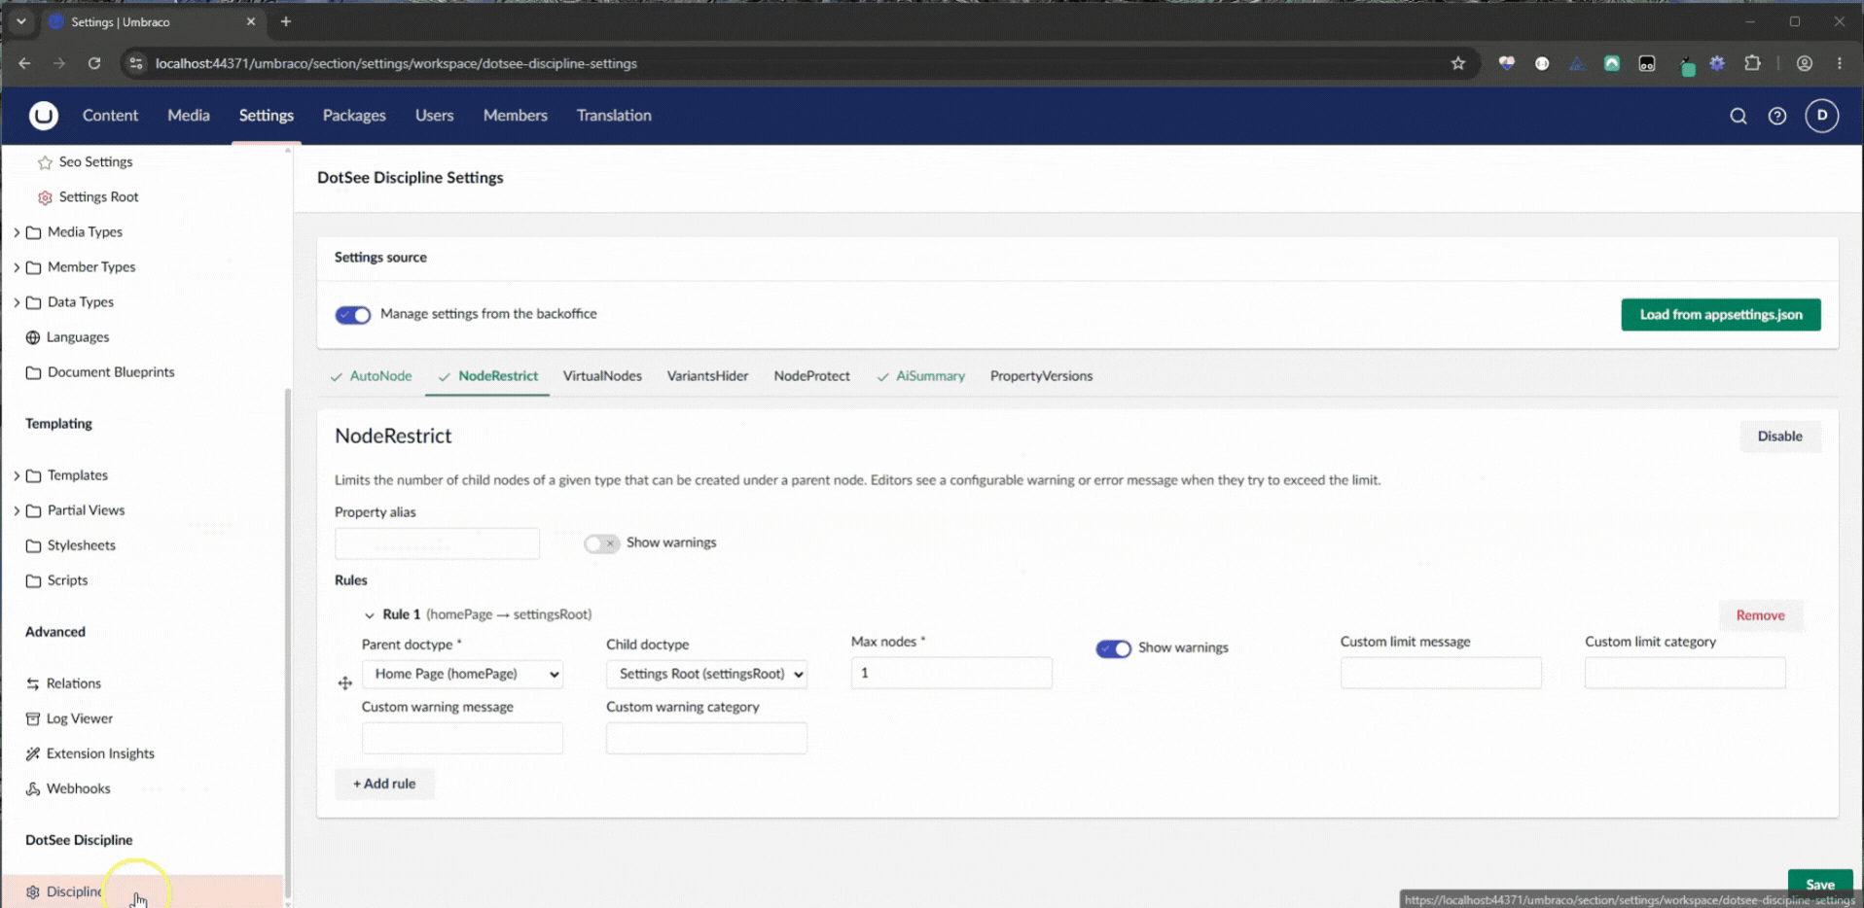This screenshot has height=908, width=1864.
Task: Toggle Manage settings from the backoffice
Action: coord(353,315)
